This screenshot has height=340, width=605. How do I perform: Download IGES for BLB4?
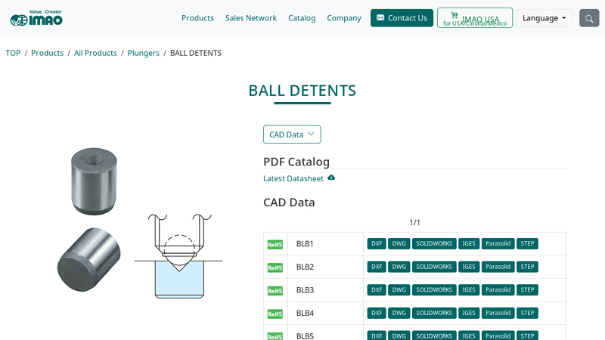point(469,313)
